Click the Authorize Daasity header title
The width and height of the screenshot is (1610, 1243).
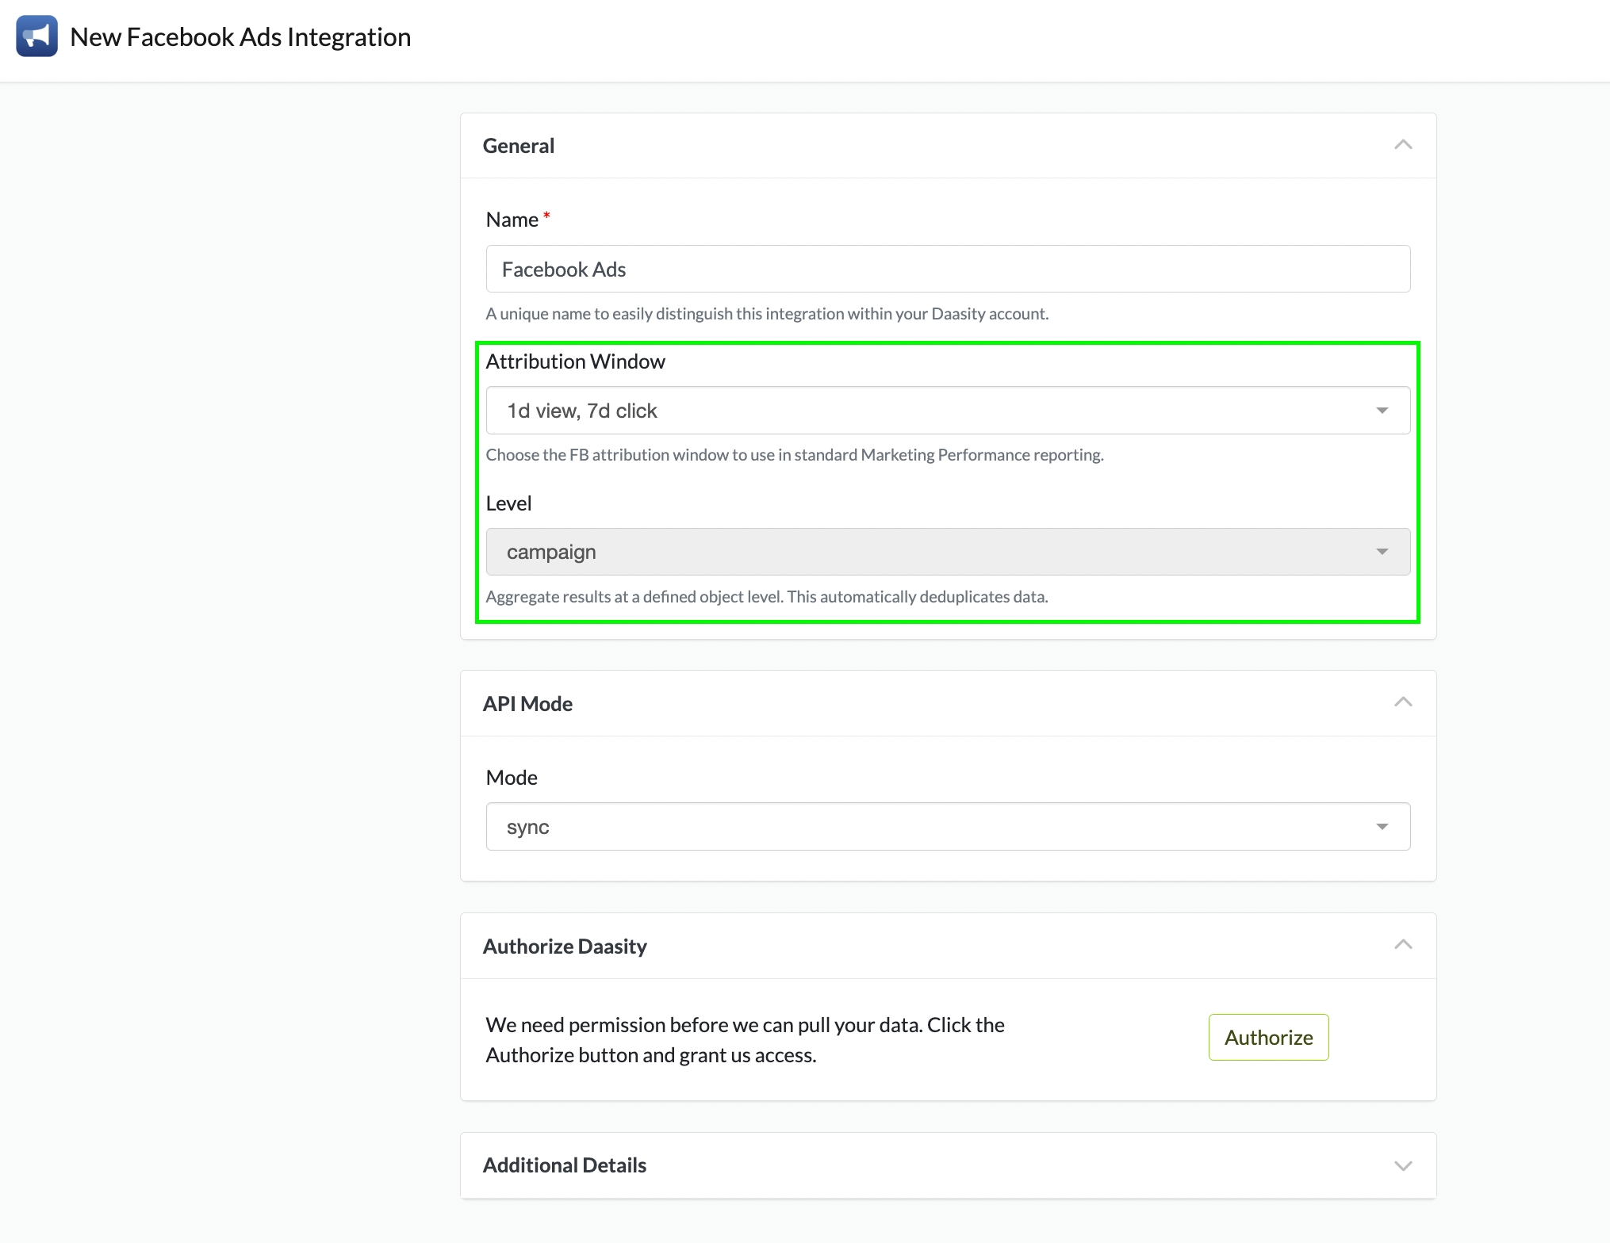tap(565, 947)
